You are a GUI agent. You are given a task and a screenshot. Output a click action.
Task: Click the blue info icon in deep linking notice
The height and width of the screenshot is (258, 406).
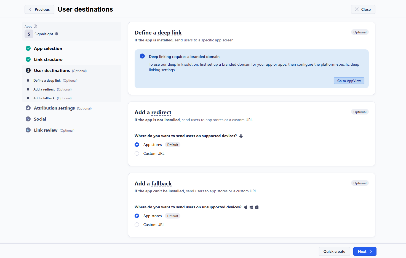142,56
